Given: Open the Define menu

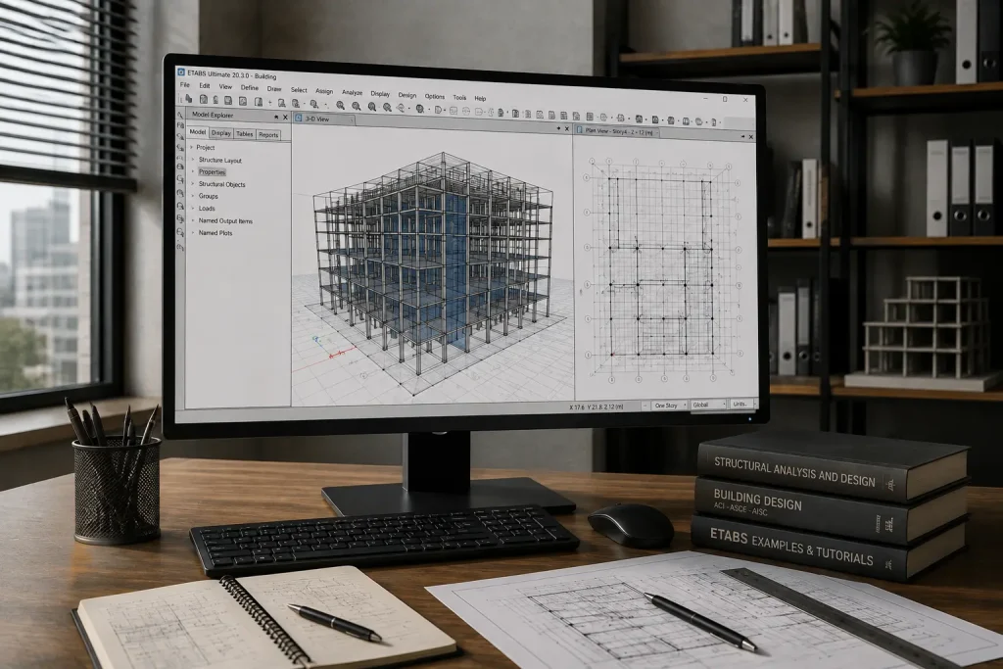Looking at the screenshot, I should click(250, 87).
